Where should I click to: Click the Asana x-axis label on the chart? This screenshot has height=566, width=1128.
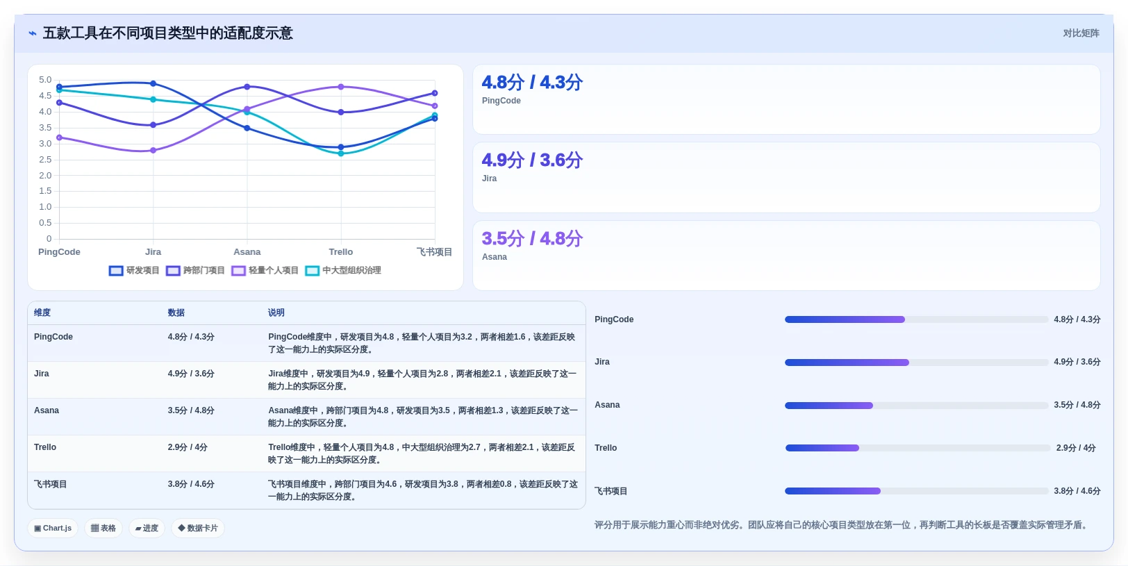pos(247,252)
